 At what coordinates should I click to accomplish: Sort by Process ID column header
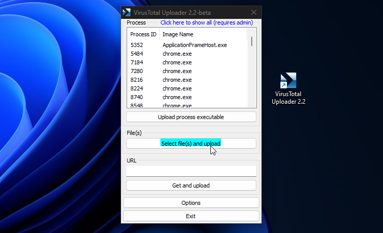(x=143, y=34)
